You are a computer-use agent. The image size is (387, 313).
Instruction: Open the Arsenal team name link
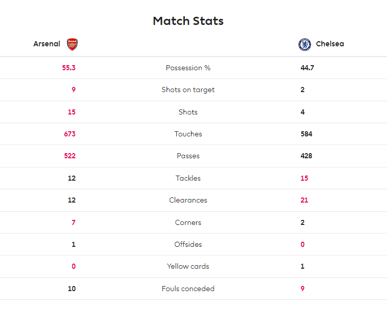tap(47, 44)
